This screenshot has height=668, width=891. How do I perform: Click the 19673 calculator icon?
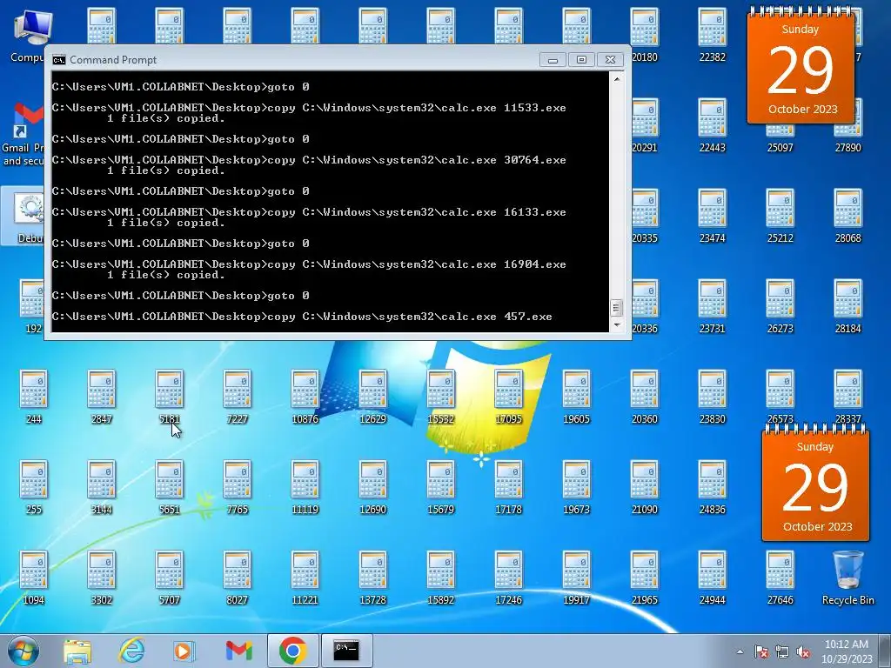[x=576, y=487]
